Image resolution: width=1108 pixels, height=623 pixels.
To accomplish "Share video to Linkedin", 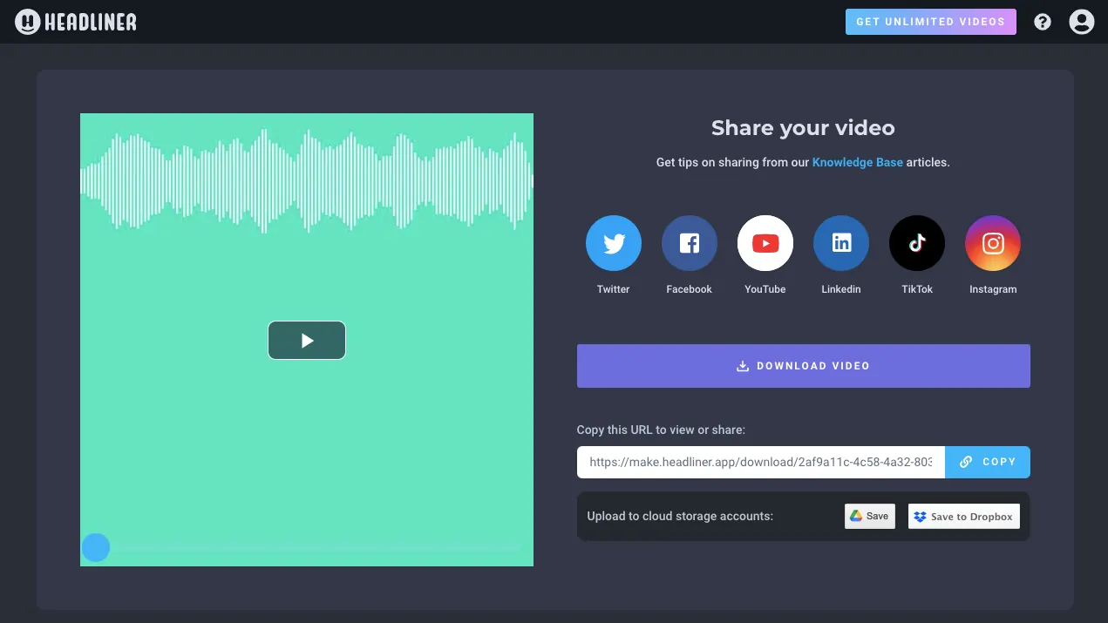I will [841, 243].
